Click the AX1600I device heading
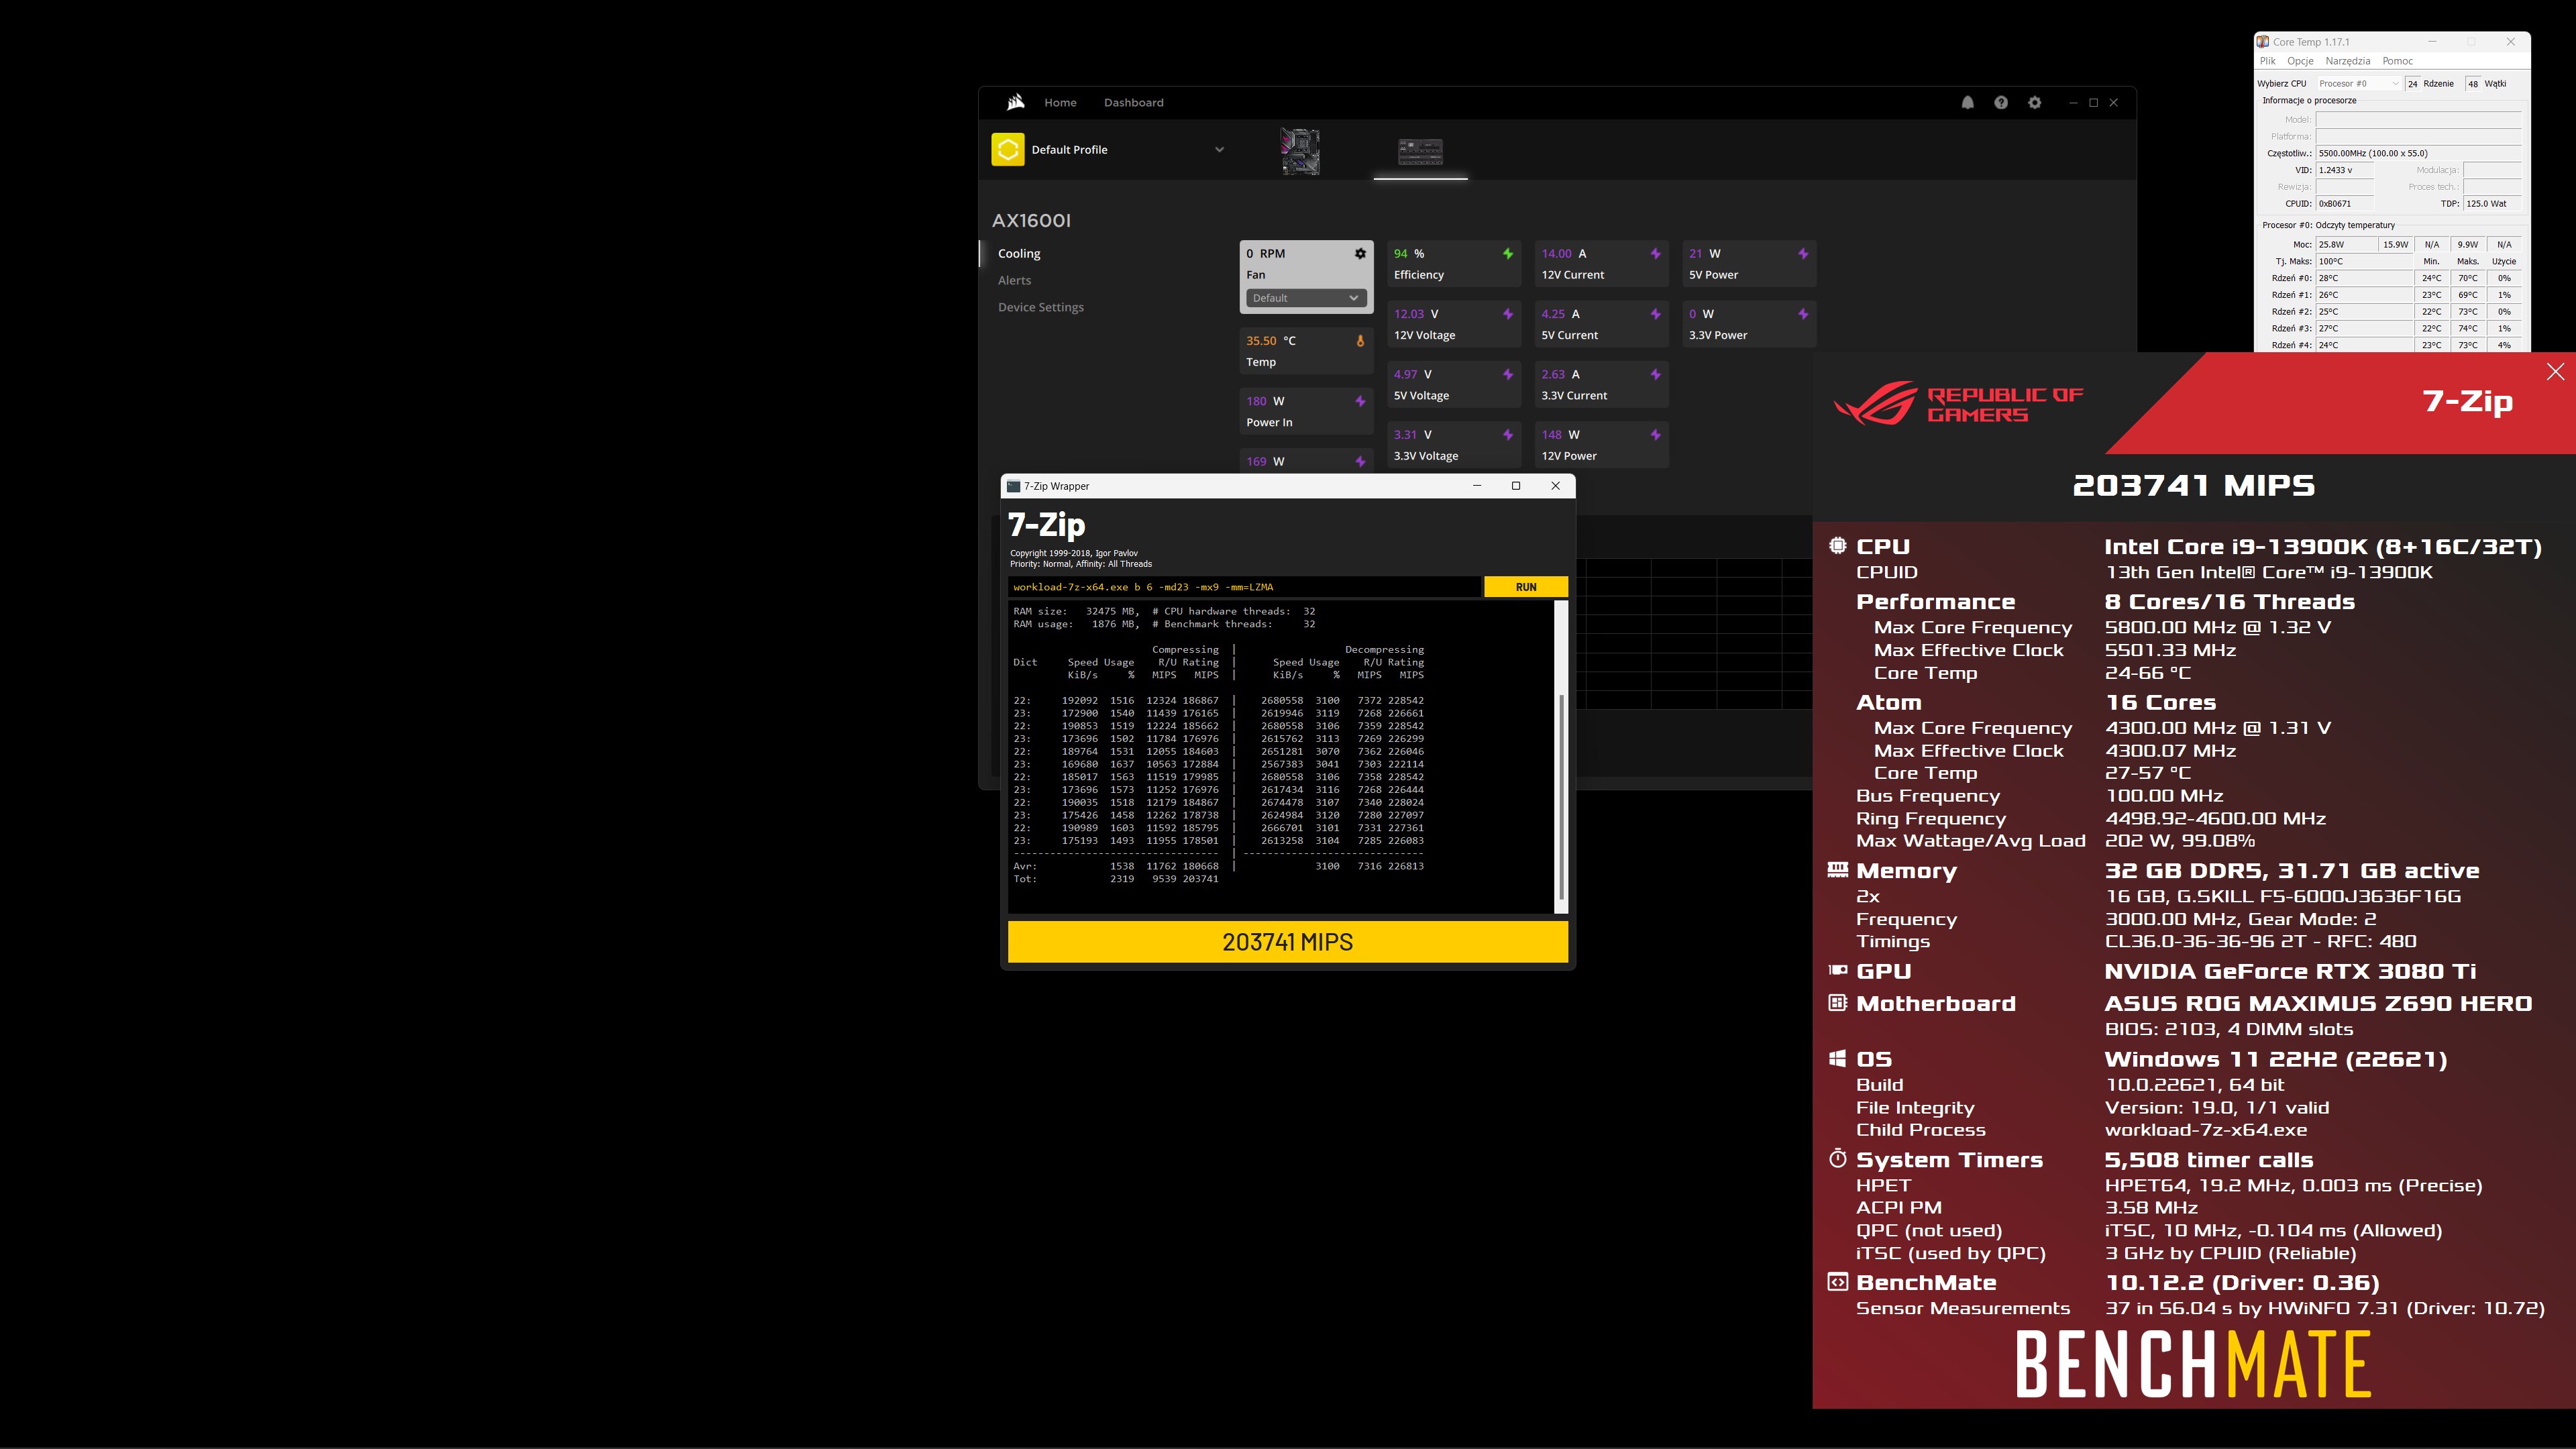Screen dimensions: 2576x1449 [1031, 220]
